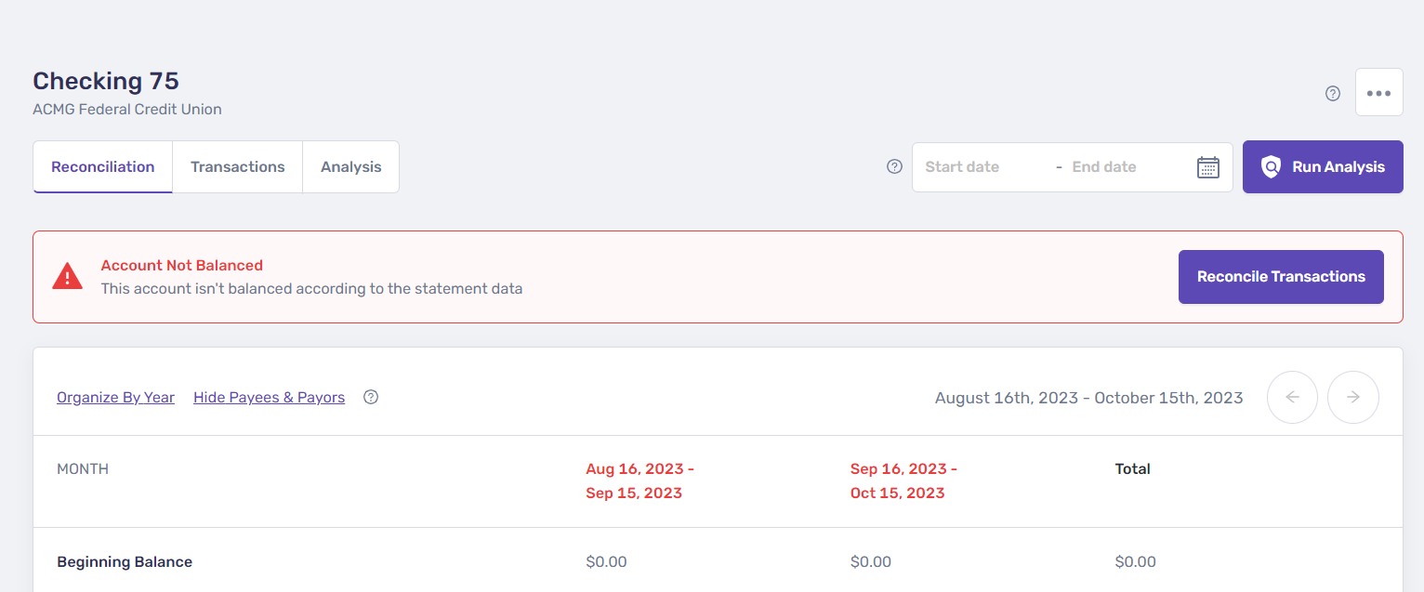Click the help icon next to Hide Payees & Payors
The width and height of the screenshot is (1424, 592).
371,397
